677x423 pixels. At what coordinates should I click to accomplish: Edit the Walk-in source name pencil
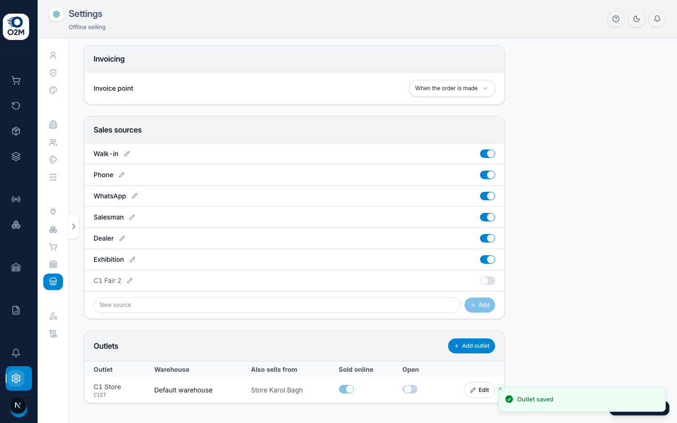pos(127,154)
